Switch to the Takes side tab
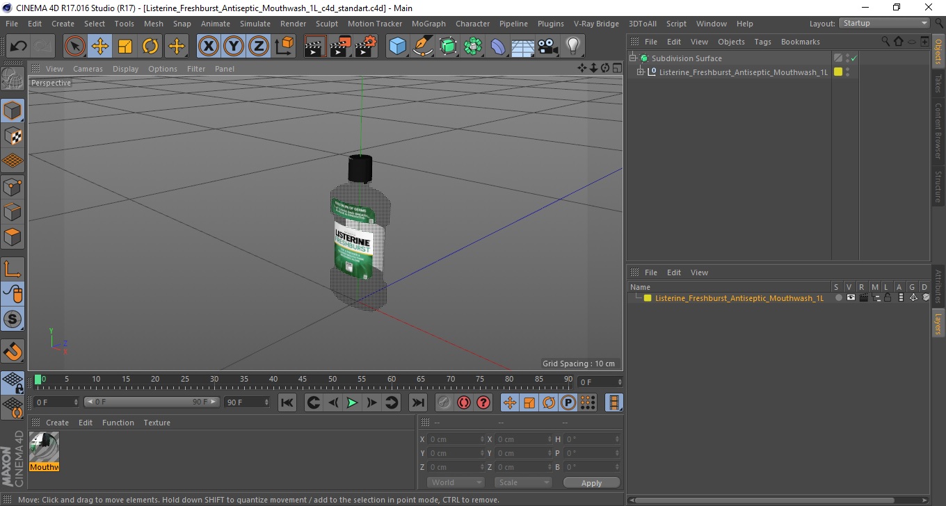The width and height of the screenshot is (946, 506). coord(938,83)
